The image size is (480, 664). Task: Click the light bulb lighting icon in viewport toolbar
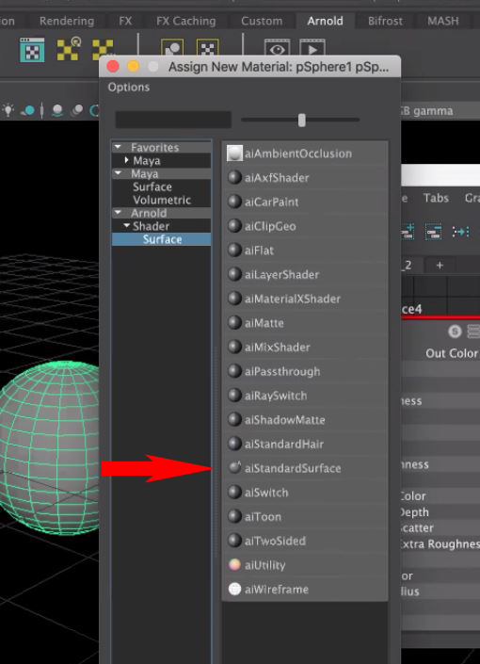(x=8, y=110)
